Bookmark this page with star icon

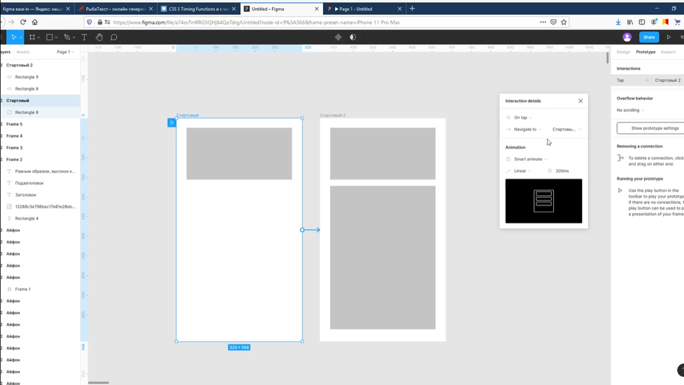pyautogui.click(x=564, y=22)
